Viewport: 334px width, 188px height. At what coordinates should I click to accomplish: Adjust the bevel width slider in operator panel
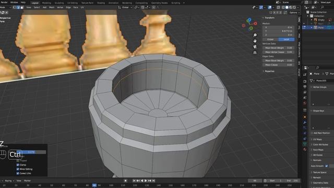31,152
